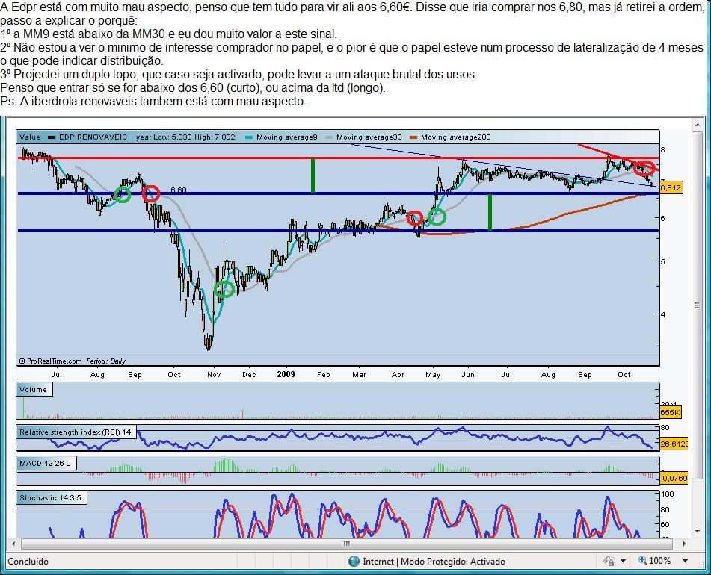Viewport: 711px width, 575px height.
Task: Click the 'Moving average200' legend label
Action: (456, 137)
